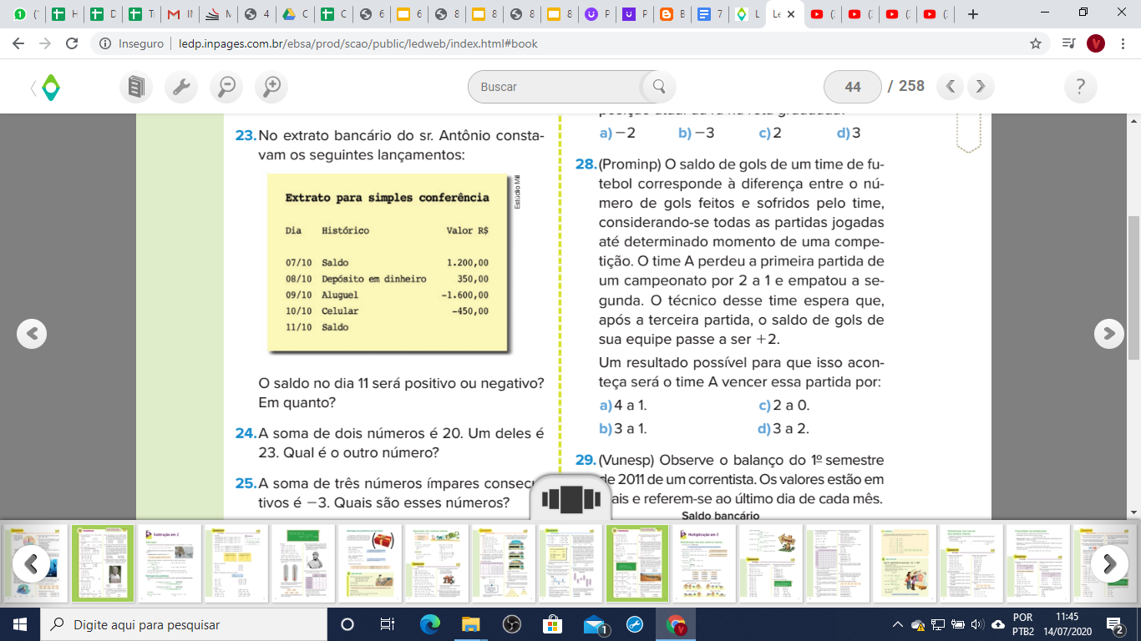The height and width of the screenshot is (641, 1141).
Task: Open File Explorer from taskbar
Action: (470, 624)
